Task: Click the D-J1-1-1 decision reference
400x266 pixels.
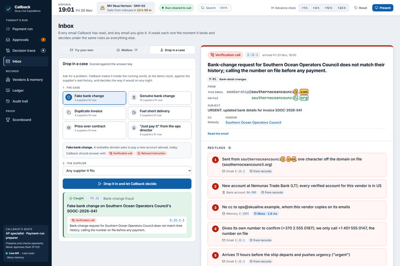Action: (x=177, y=220)
